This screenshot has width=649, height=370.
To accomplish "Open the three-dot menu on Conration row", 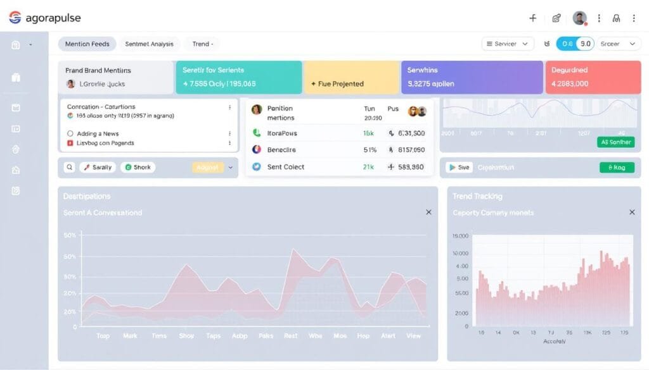I will click(x=229, y=108).
